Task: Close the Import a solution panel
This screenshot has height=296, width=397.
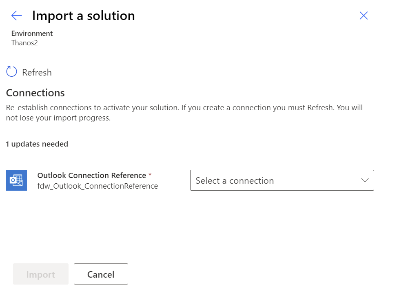Action: 364,16
